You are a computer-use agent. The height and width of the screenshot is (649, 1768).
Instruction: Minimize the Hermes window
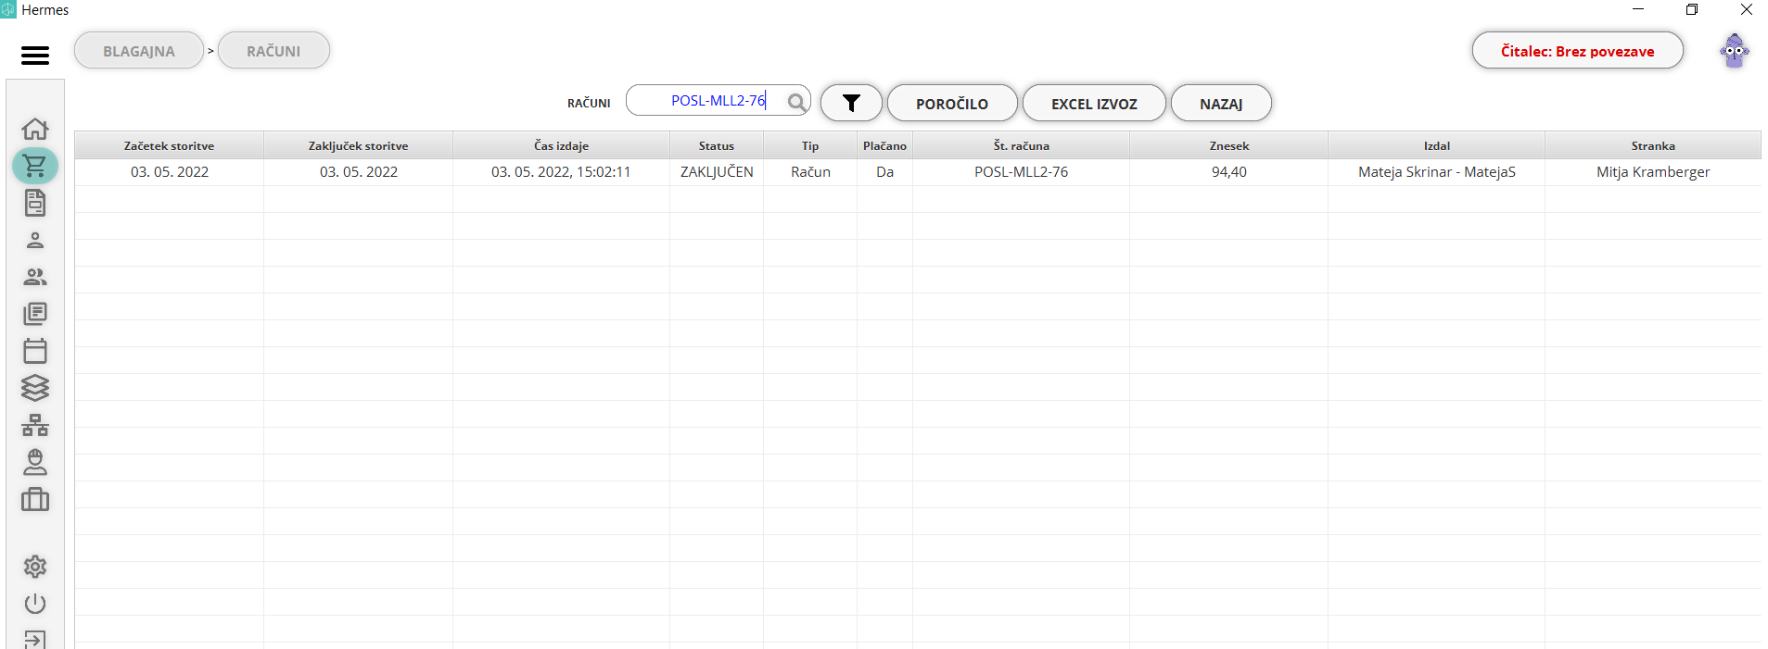(x=1638, y=9)
